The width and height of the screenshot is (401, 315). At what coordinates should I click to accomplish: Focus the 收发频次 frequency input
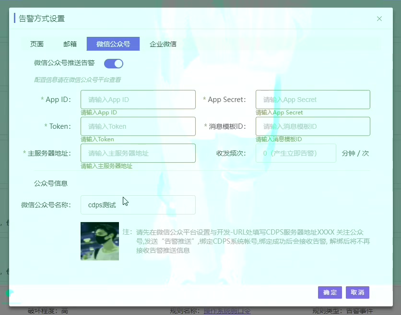295,153
